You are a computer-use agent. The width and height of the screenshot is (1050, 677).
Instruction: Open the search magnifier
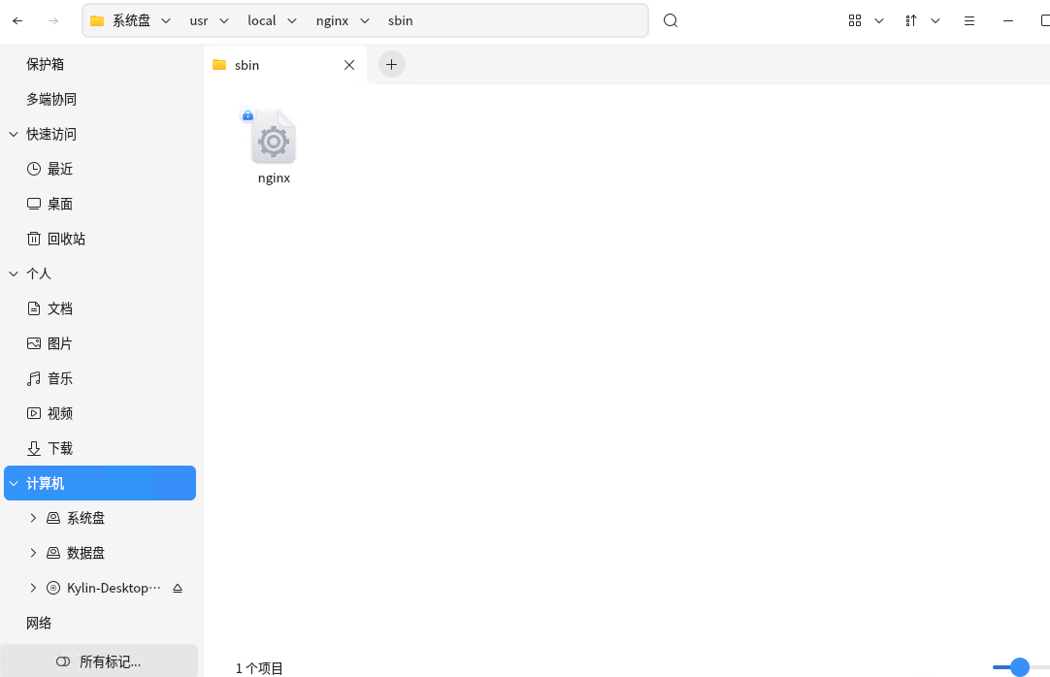pos(671,20)
